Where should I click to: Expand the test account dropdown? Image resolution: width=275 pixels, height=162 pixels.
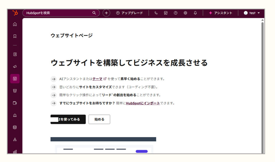point(252,13)
